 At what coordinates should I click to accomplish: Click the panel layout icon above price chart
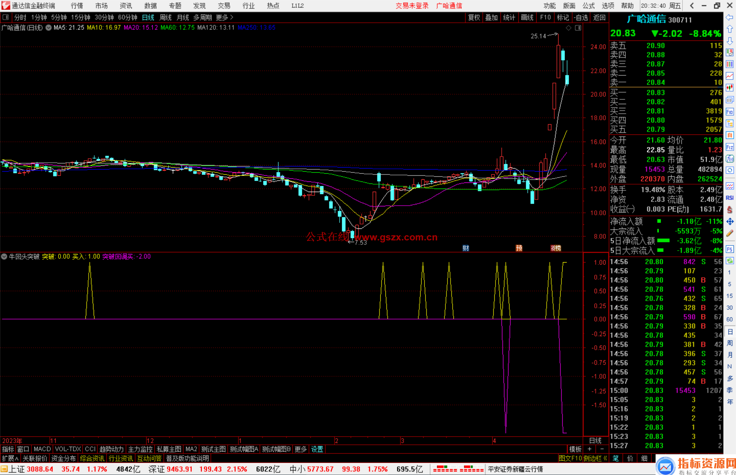[x=578, y=28]
